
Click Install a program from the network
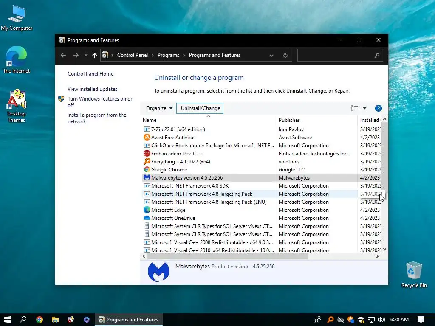pyautogui.click(x=96, y=118)
